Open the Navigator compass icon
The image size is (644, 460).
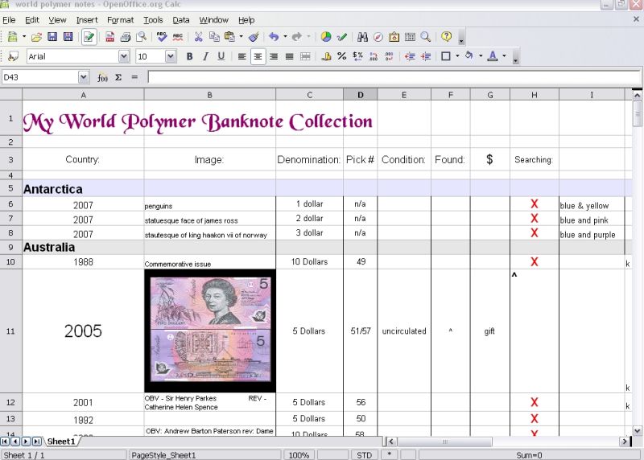click(378, 37)
